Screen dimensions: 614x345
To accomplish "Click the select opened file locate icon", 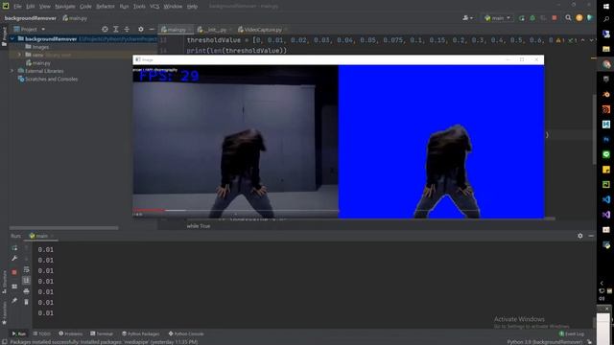I will tap(105, 29).
